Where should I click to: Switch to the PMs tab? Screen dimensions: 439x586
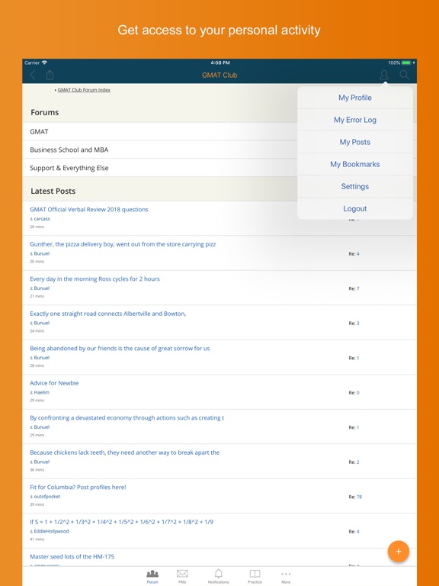(x=182, y=576)
